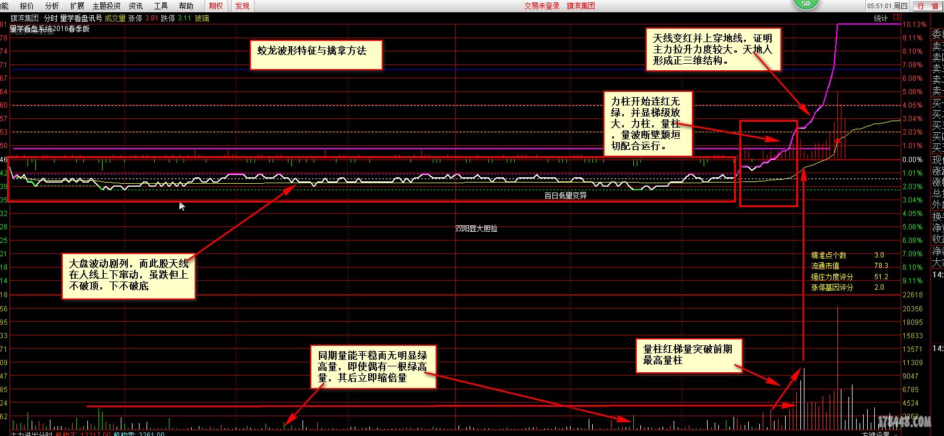Open the 报价 menu
944x436 pixels.
point(27,6)
